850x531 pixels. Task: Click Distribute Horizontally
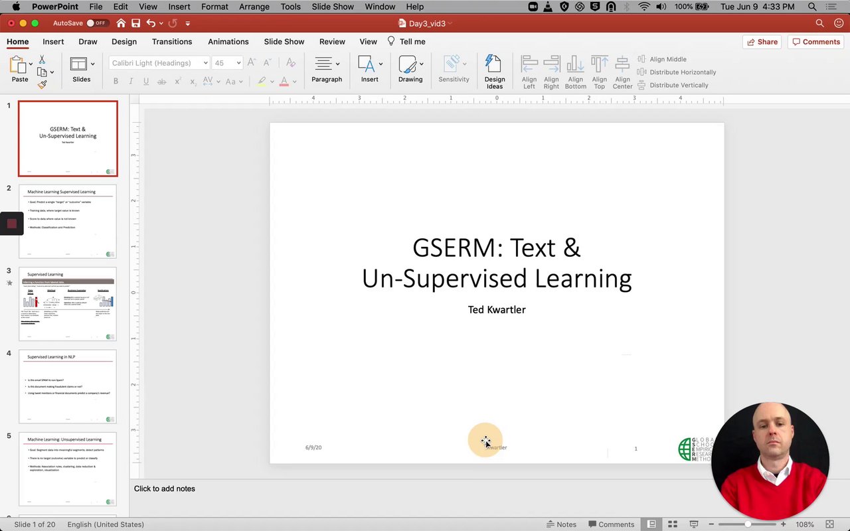(x=677, y=72)
